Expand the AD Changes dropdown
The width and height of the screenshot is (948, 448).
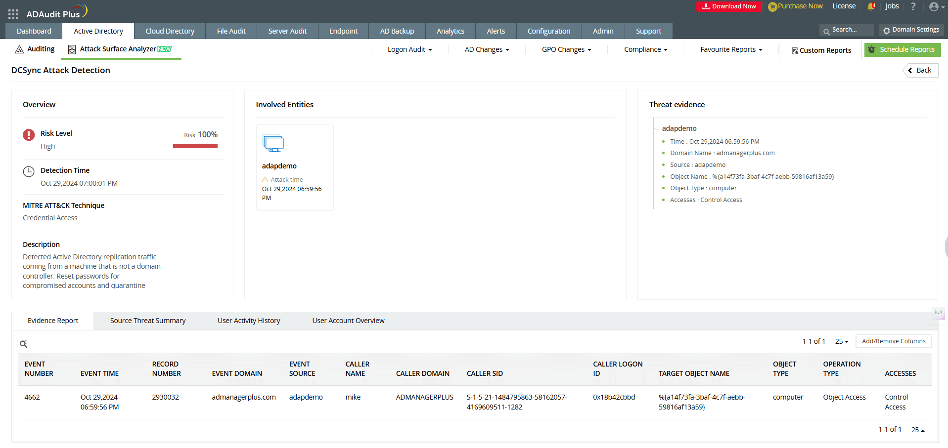pos(487,49)
